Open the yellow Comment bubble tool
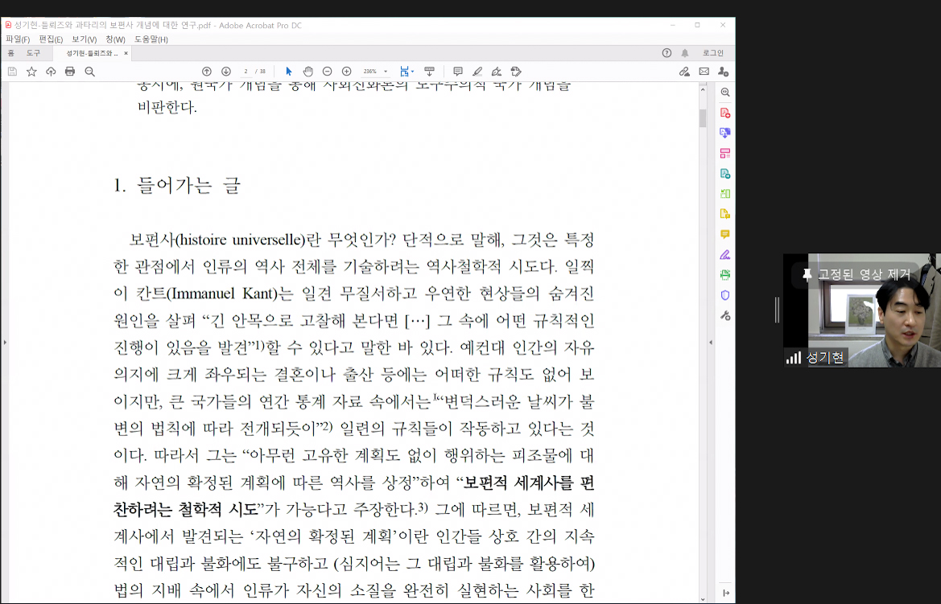Screen dimensions: 941x604 [x=725, y=234]
